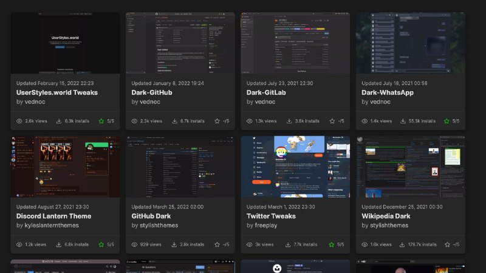Click the eye views icon on Discord Lantern Theme
The image size is (486, 273).
[19, 244]
